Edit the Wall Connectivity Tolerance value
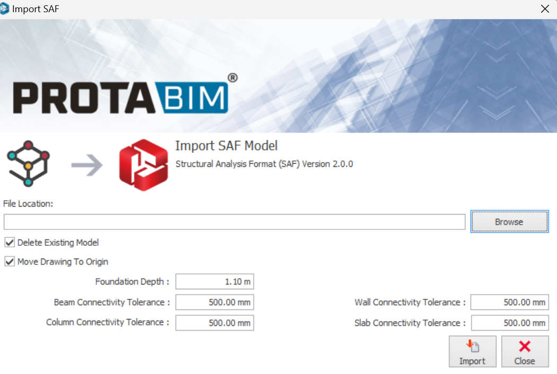The image size is (557, 374). (x=509, y=302)
